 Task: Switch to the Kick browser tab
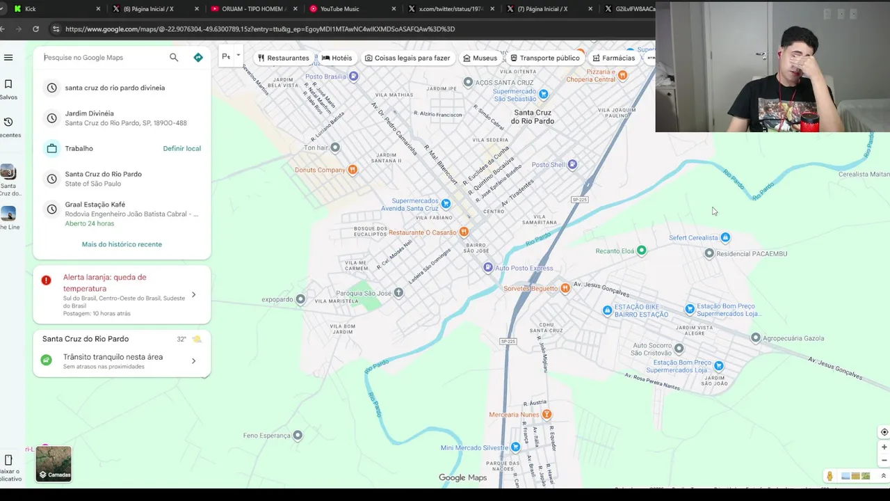coord(56,8)
